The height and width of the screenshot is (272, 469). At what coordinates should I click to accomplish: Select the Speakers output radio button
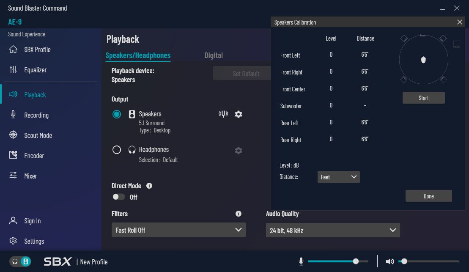pos(117,114)
